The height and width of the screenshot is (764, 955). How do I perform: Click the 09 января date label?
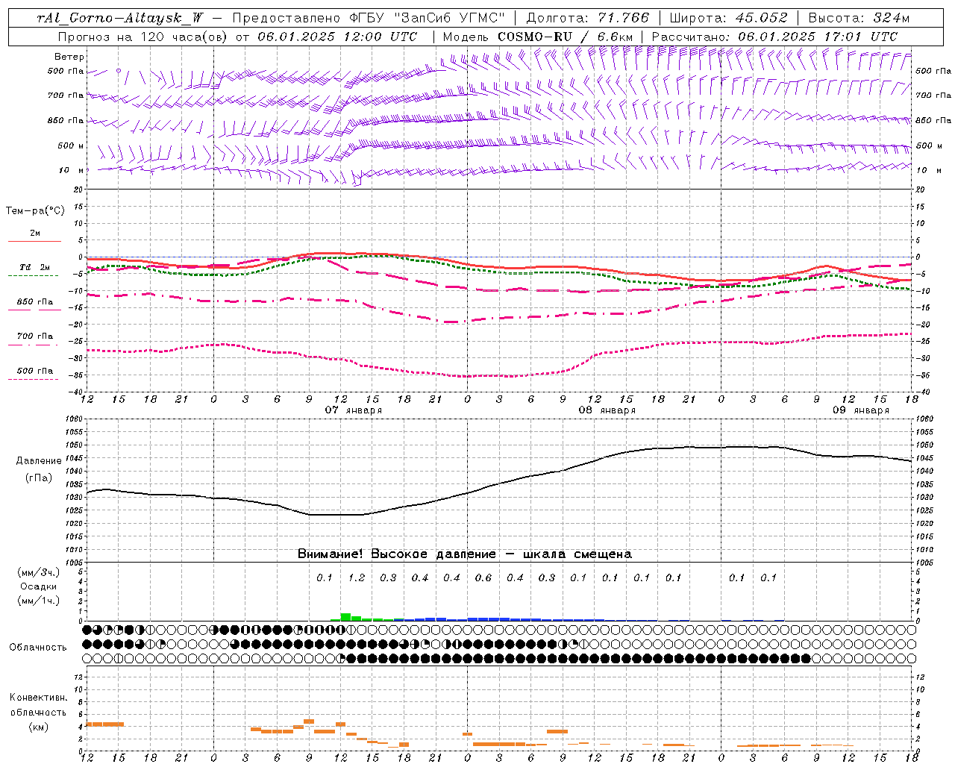[861, 410]
